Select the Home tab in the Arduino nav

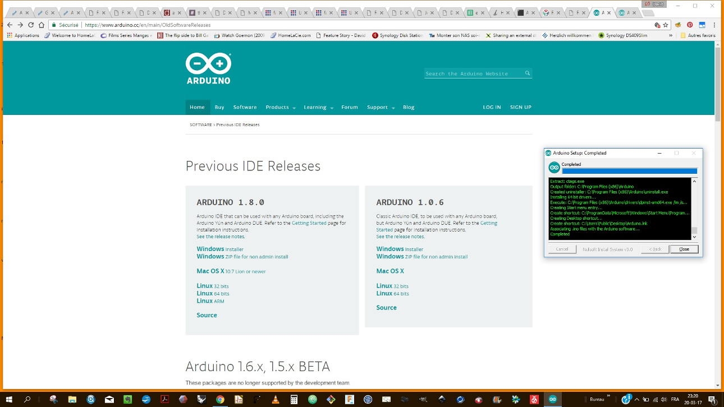(198, 107)
